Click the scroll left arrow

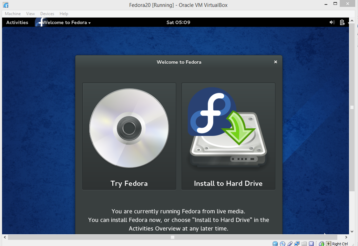click(x=5, y=237)
